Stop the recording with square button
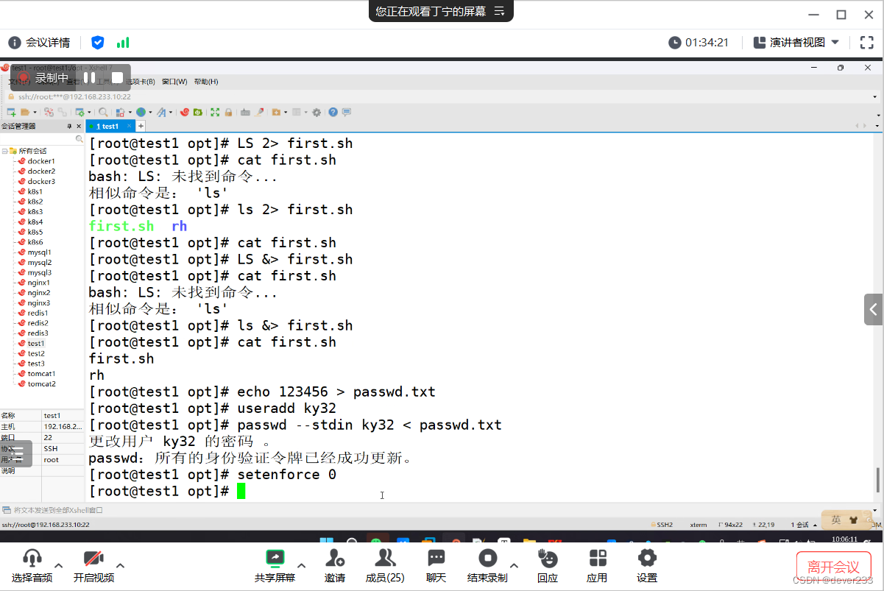Viewport: 884px width, 591px height. [x=117, y=77]
